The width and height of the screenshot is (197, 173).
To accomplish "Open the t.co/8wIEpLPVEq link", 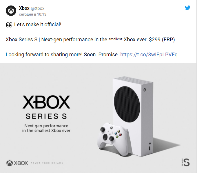I will (x=149, y=54).
